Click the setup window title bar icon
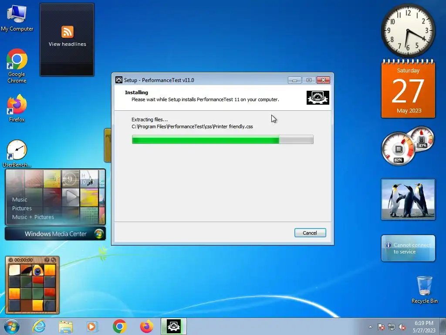The height and width of the screenshot is (335, 446). pos(119,80)
